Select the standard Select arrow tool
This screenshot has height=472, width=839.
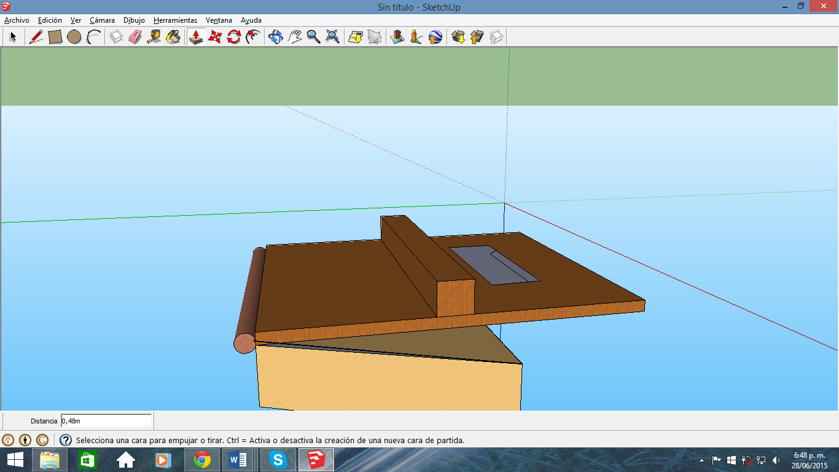[x=12, y=37]
